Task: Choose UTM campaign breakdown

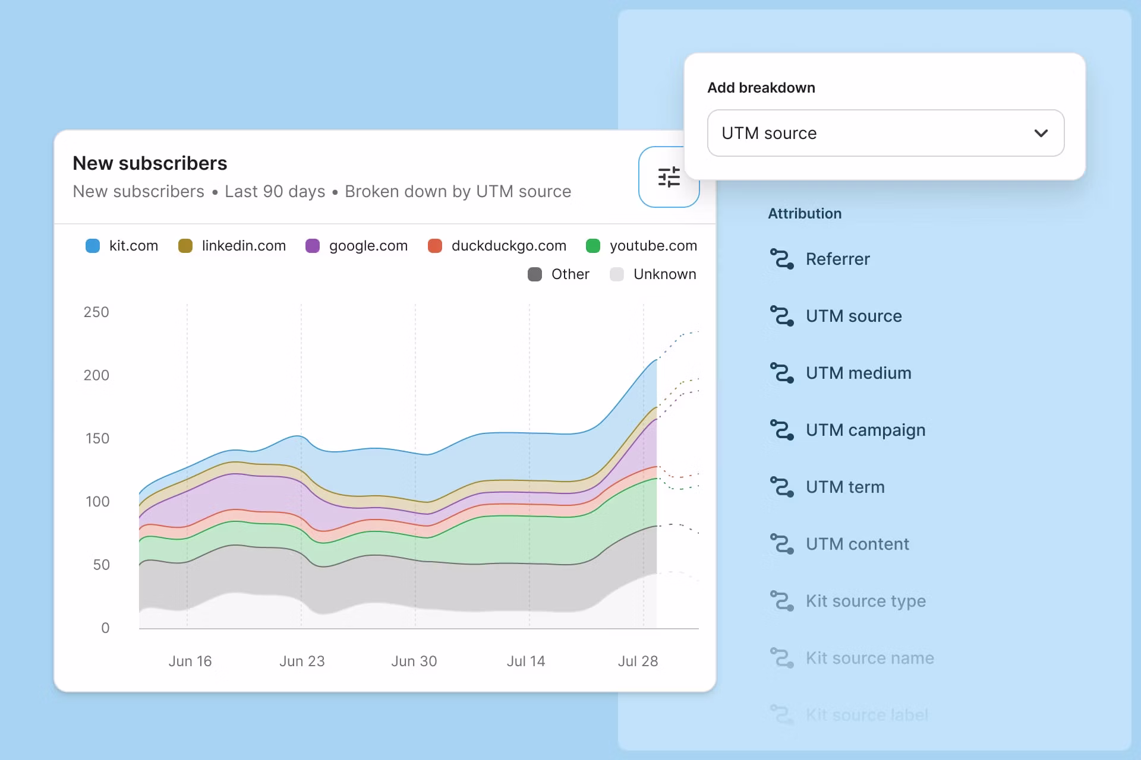Action: 865,430
